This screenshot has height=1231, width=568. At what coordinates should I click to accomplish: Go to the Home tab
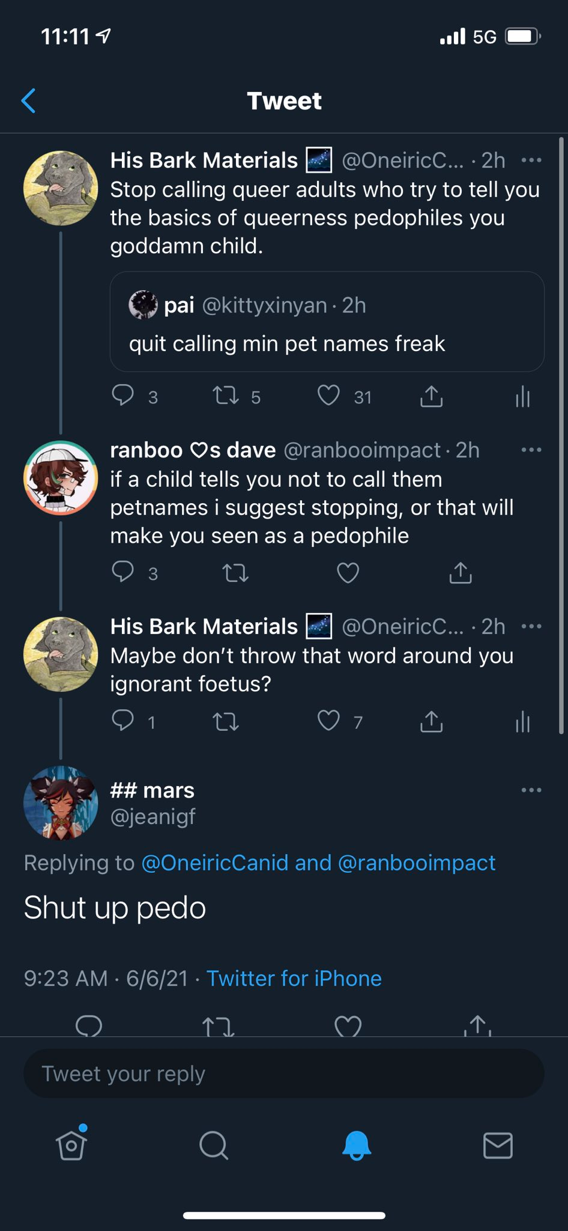pos(71,1144)
